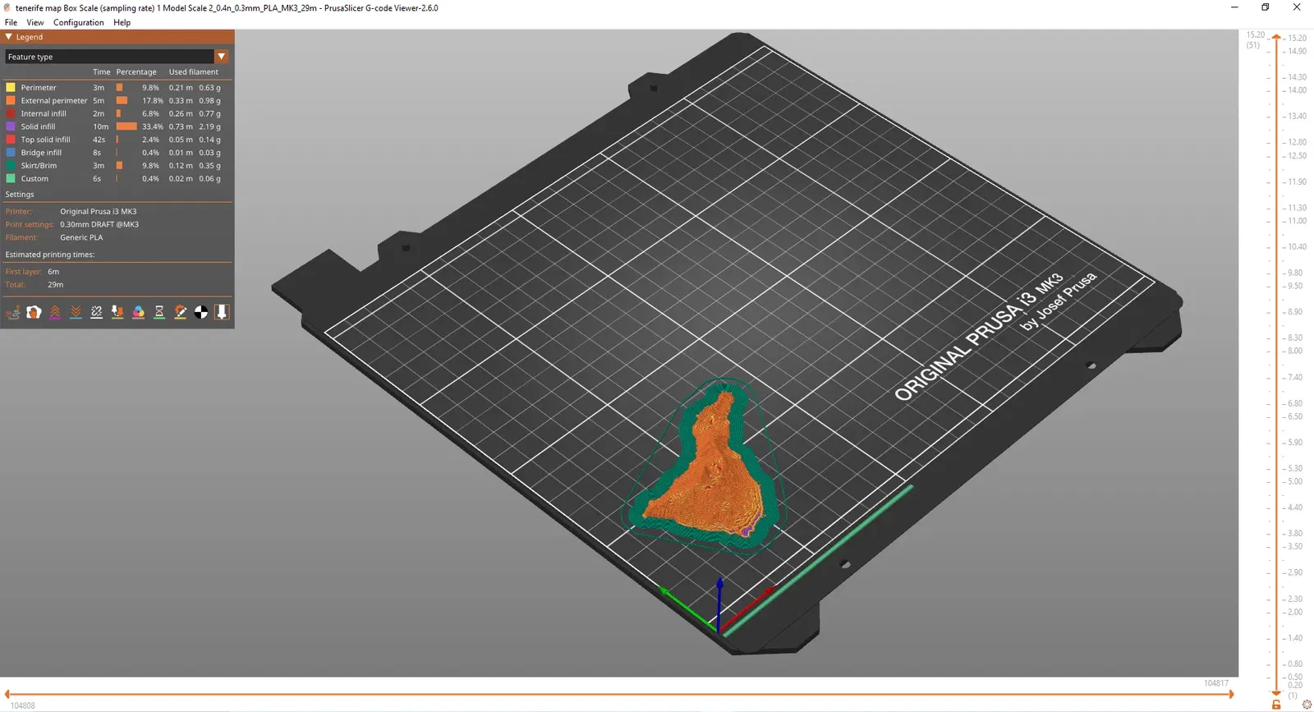Click Solid infill percentage '33.4%'
Image resolution: width=1314 pixels, height=712 pixels.
[x=153, y=126]
